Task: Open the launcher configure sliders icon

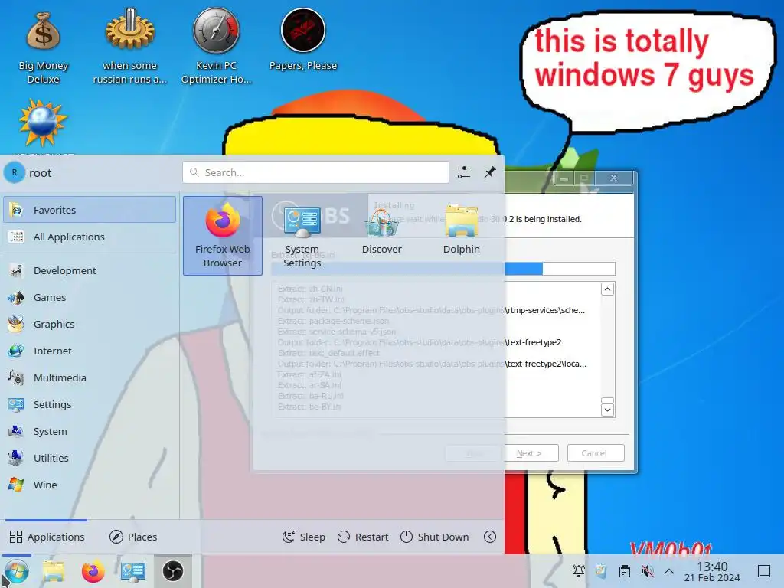Action: tap(463, 172)
